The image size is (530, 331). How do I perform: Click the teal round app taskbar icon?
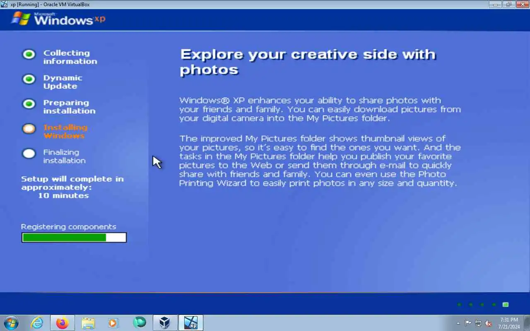[140, 323]
